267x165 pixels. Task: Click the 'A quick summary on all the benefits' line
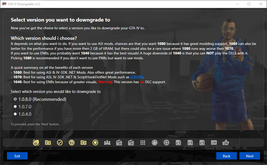tap(52, 68)
